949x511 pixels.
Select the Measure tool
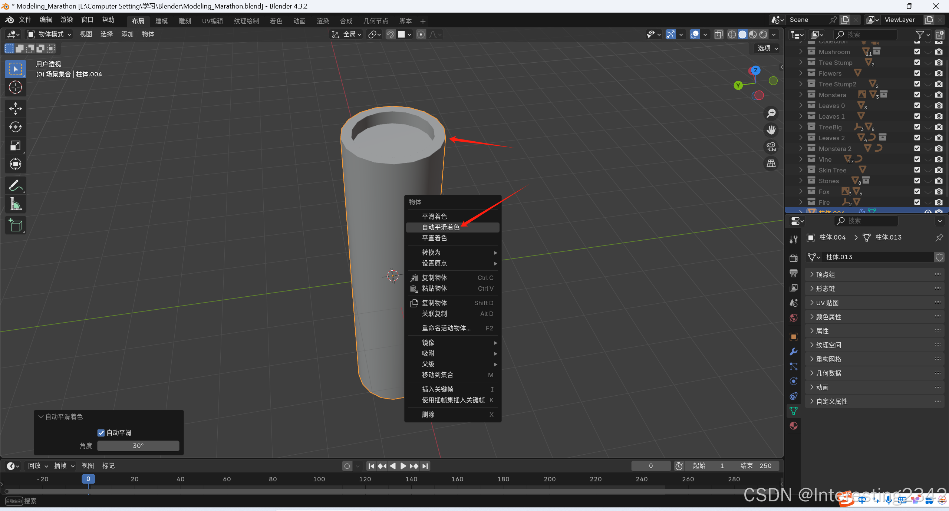pyautogui.click(x=15, y=204)
